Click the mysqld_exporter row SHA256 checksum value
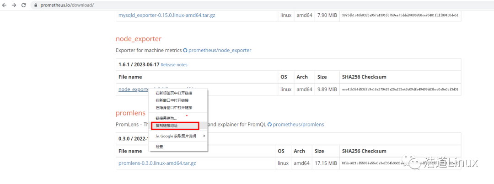This screenshot has height=184, width=494. pos(400,15)
